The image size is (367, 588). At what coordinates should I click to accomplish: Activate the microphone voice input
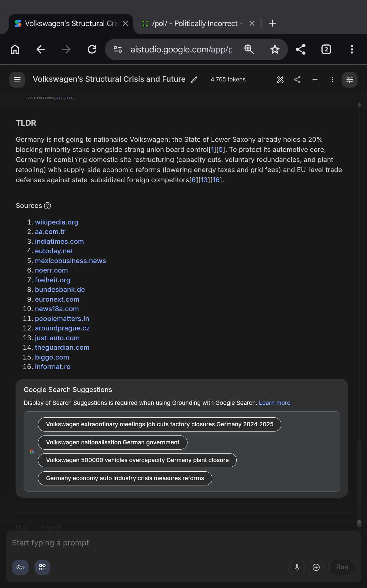pos(297,567)
